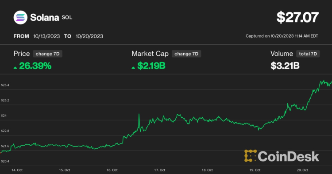
Task: Click the $3.21B volume value
Action: 285,66
